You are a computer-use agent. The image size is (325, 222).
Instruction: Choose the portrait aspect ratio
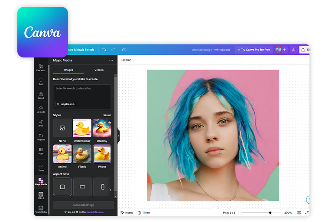[x=103, y=187]
